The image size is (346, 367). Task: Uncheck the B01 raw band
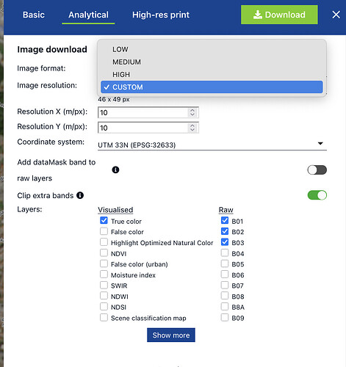click(x=225, y=220)
